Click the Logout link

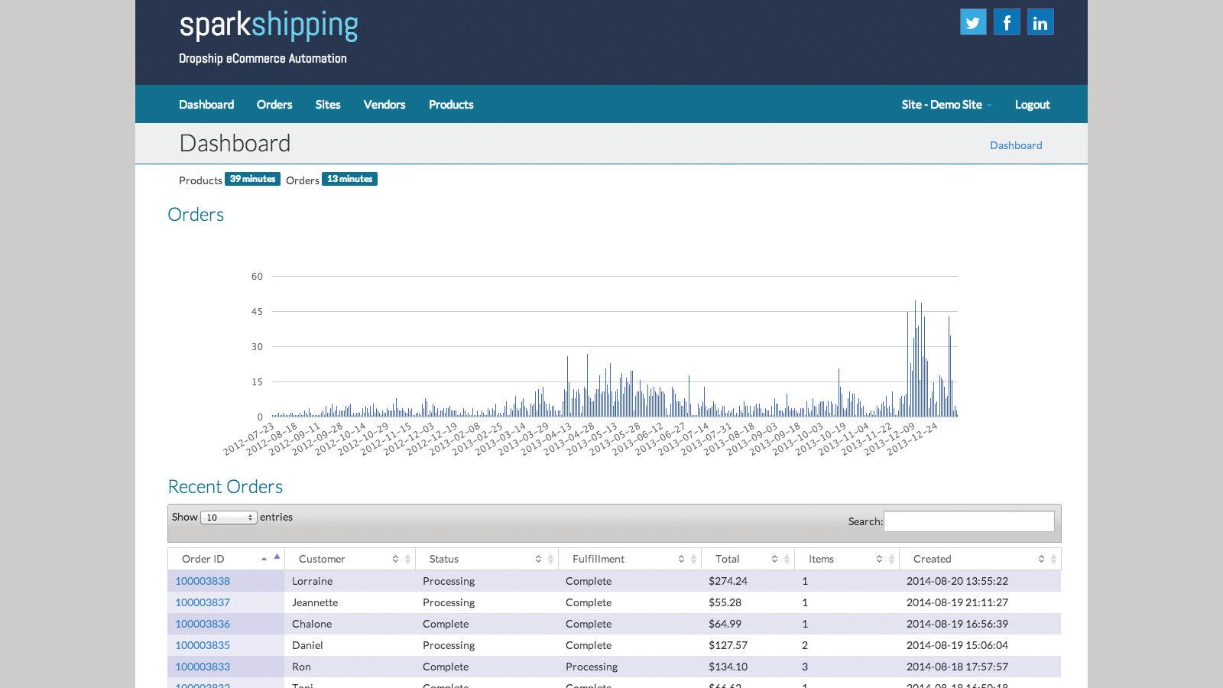[1032, 105]
